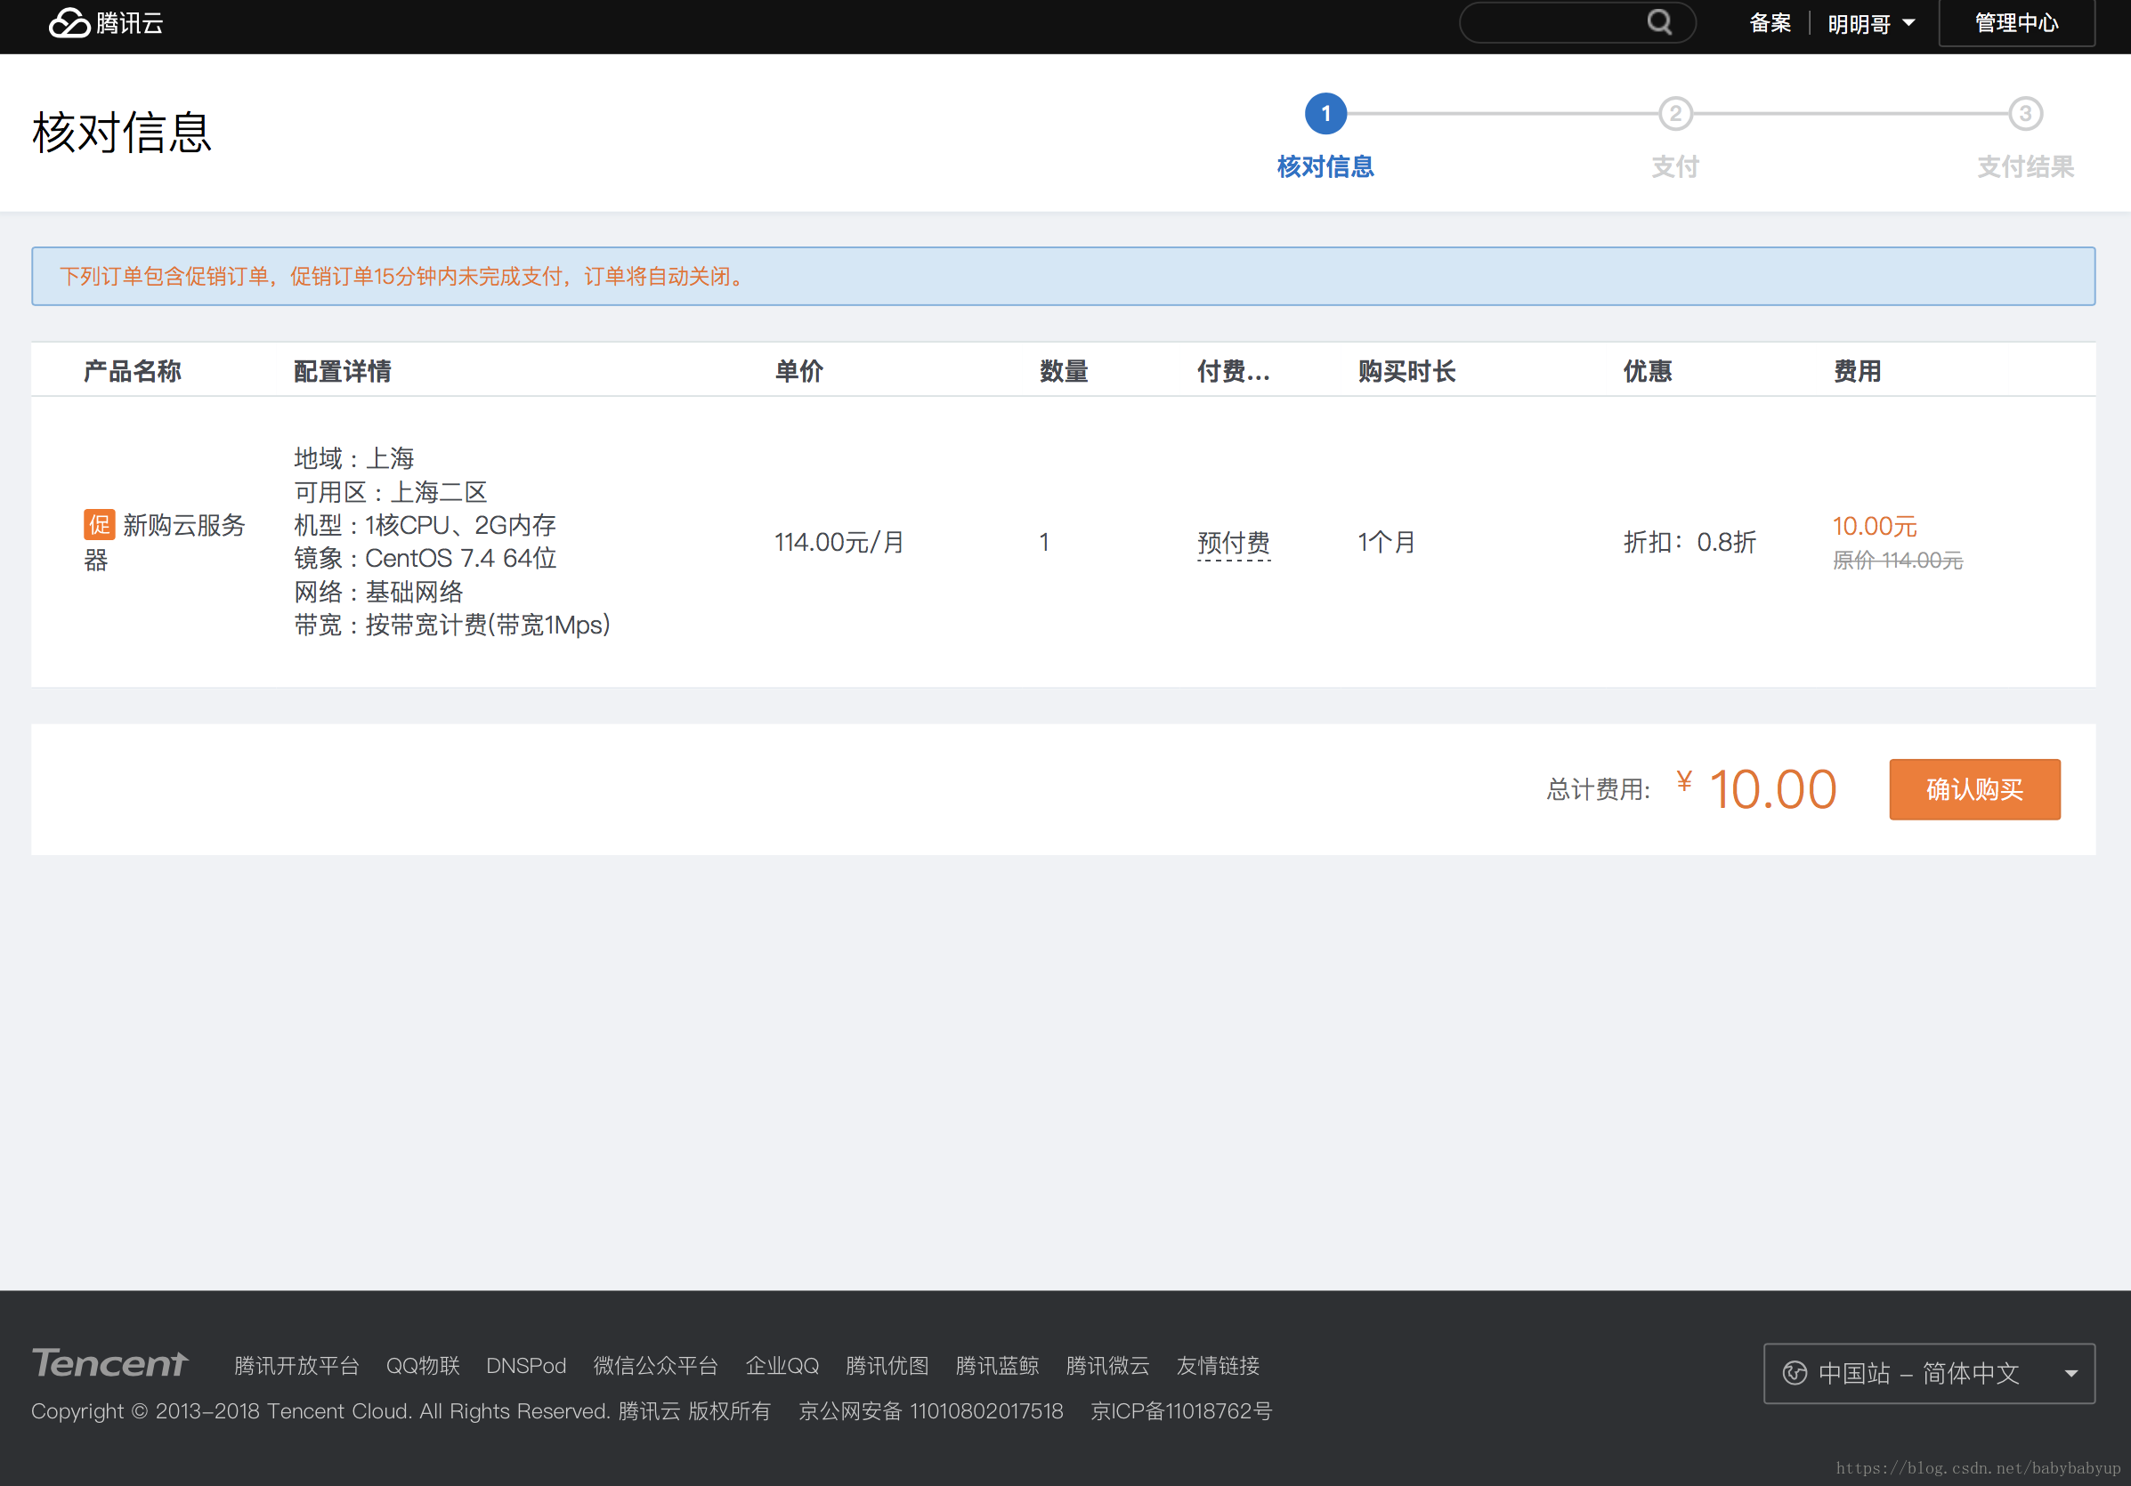This screenshot has height=1486, width=2131.
Task: Click the Tencent Cloud logo icon
Action: [69, 22]
